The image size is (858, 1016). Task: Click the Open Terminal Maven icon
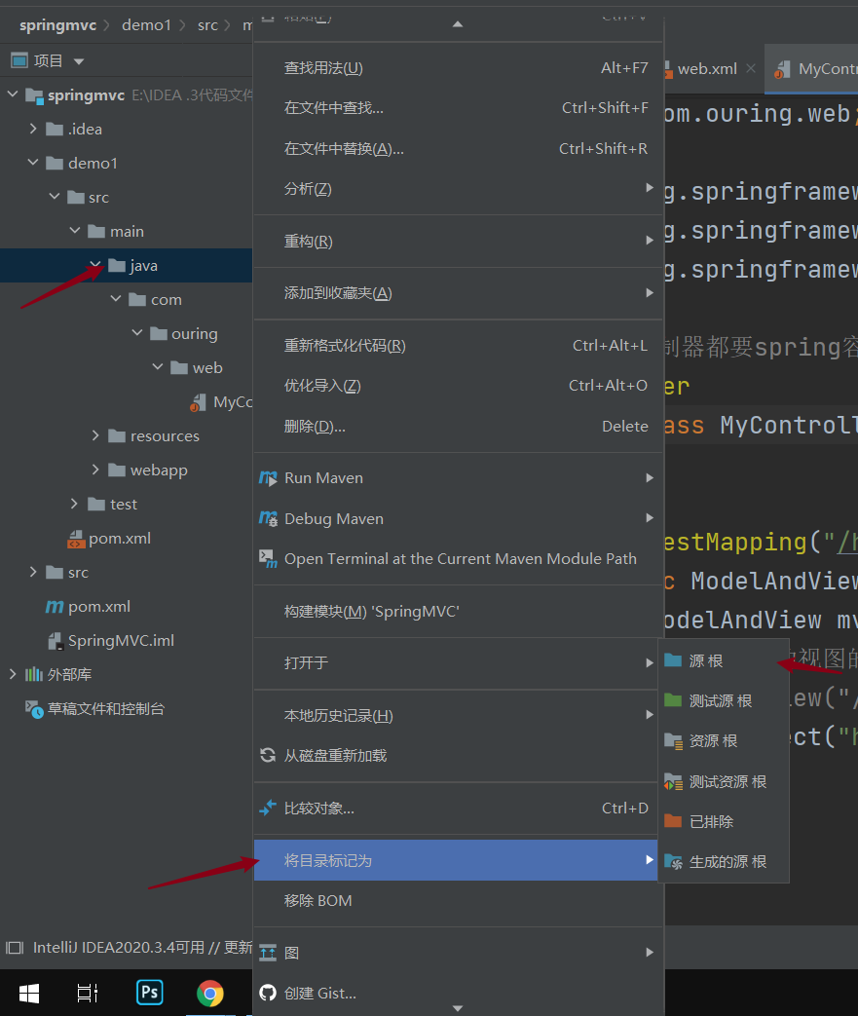pos(268,558)
